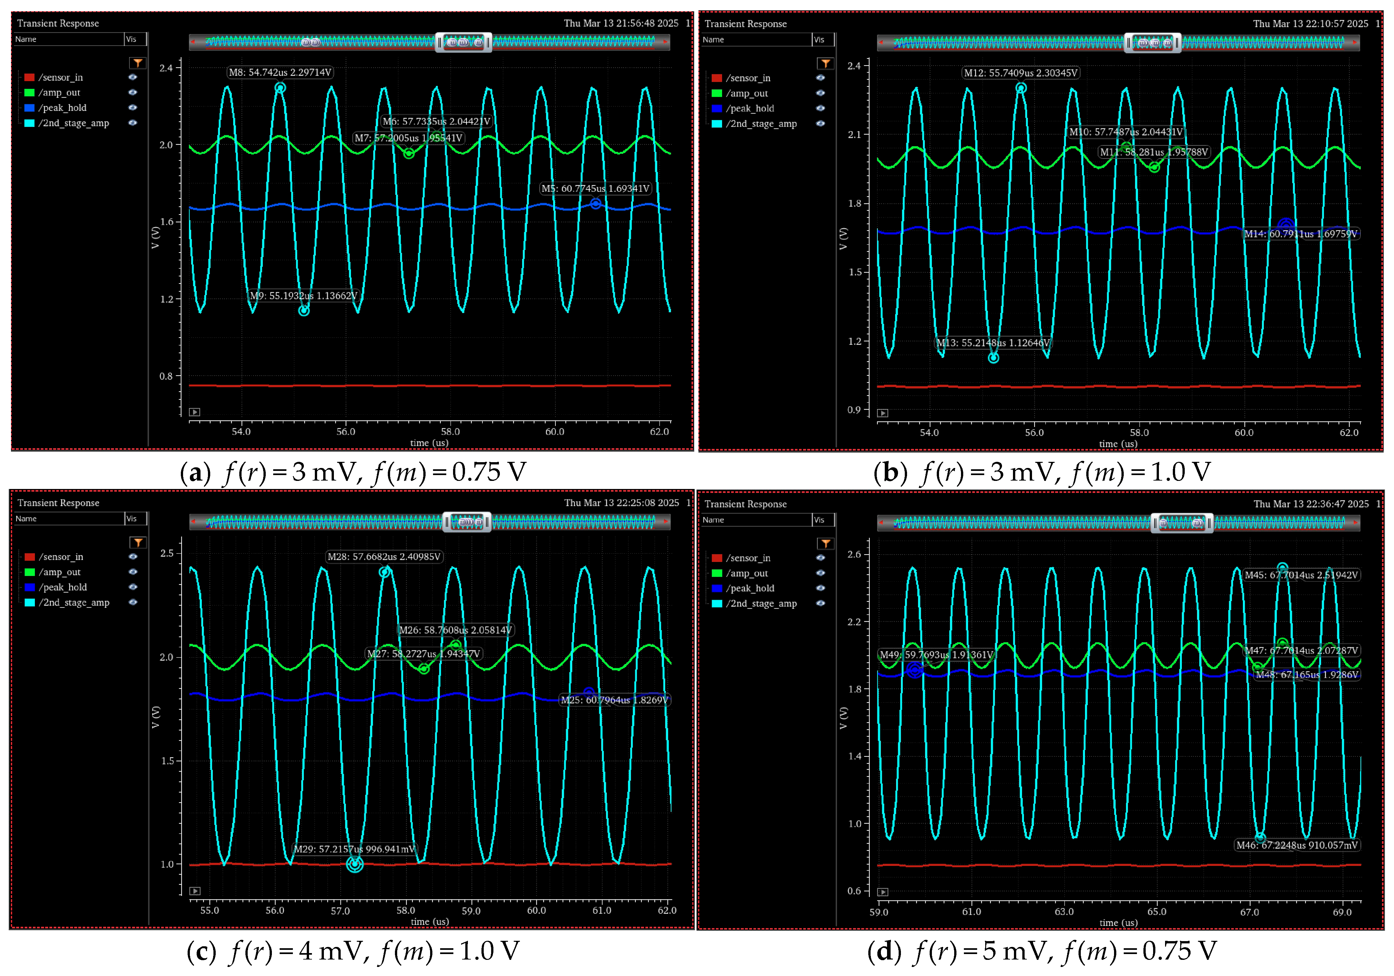Screen dimensions: 1394x976
Task: Click marker M5 label 60.7745us 1.69341V
Action: [x=596, y=188]
